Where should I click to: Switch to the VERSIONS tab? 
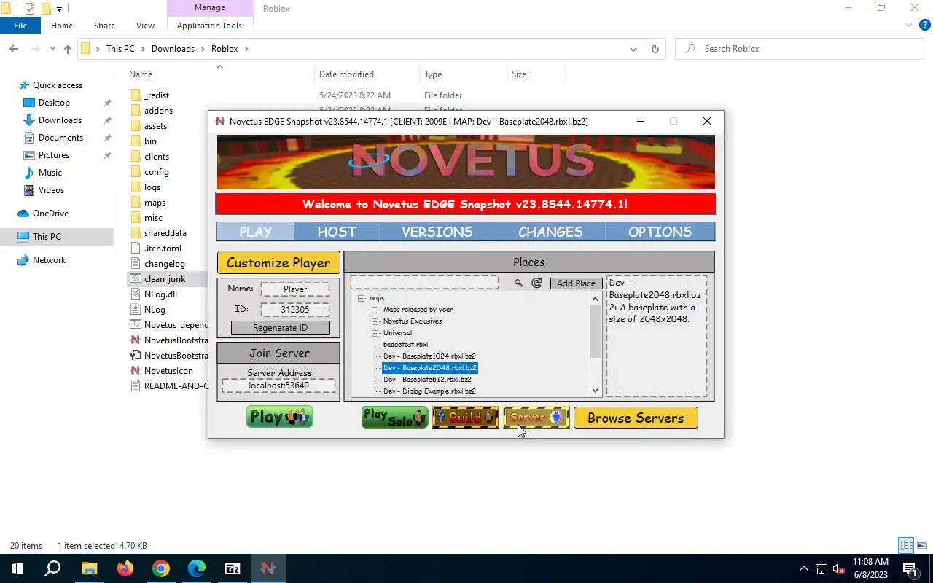click(437, 232)
